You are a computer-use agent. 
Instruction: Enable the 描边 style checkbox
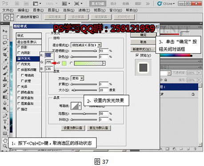point(19,109)
